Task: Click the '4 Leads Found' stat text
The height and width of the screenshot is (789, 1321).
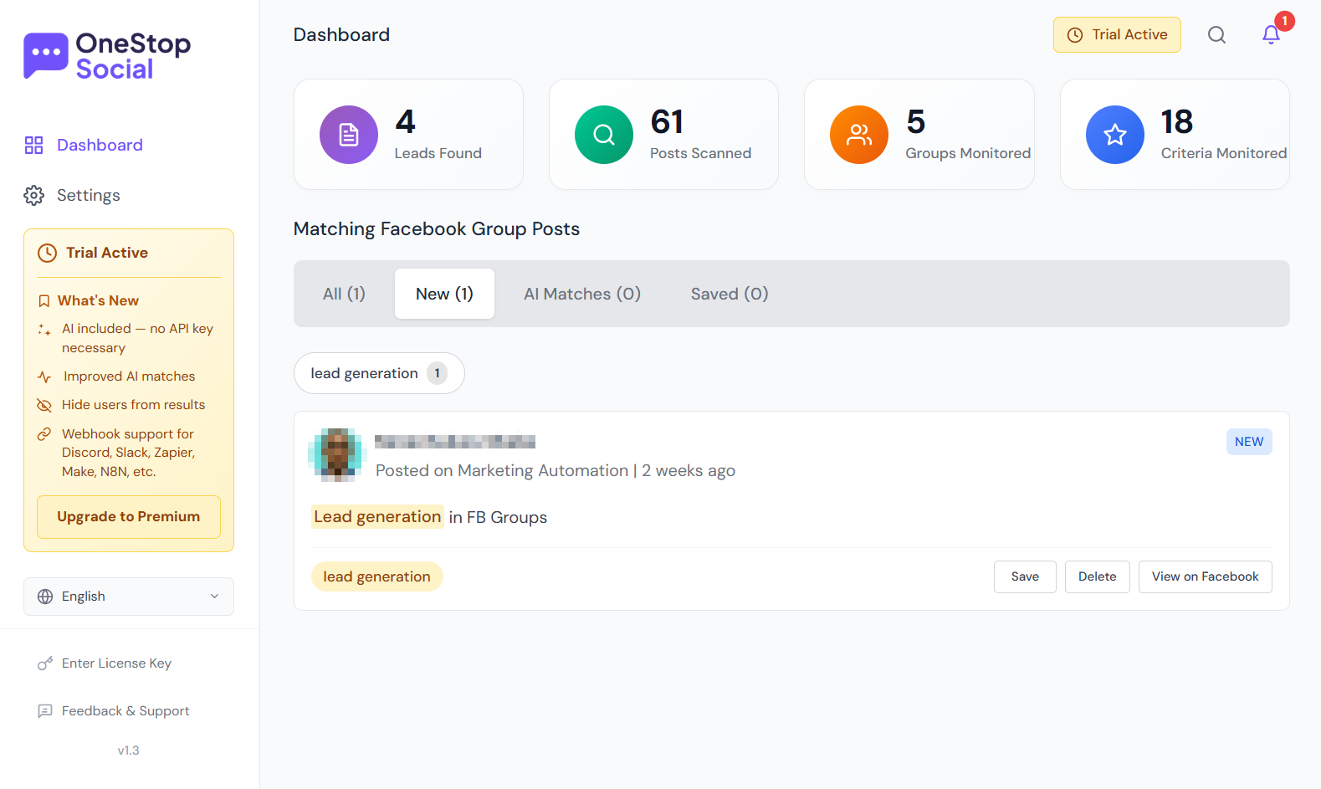Action: (438, 135)
